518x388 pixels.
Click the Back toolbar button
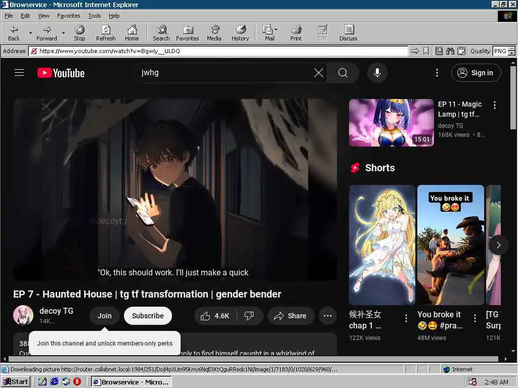click(x=14, y=33)
